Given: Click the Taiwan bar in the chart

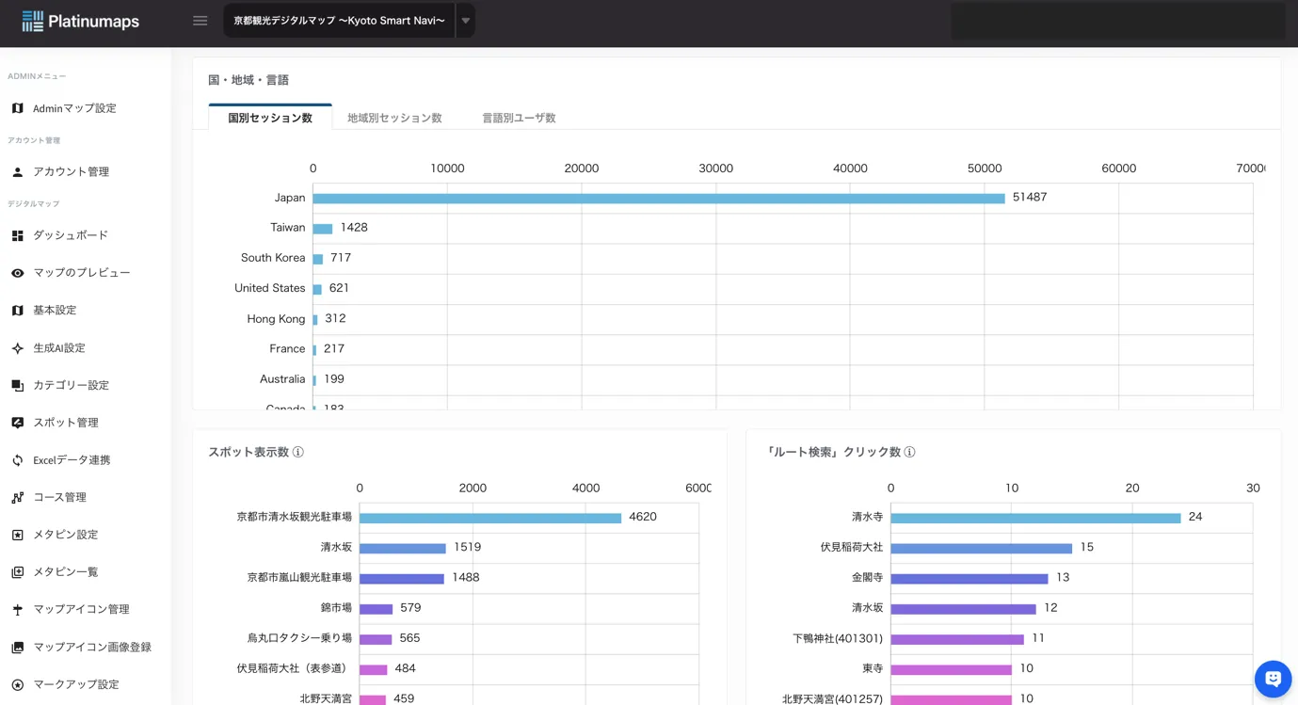Looking at the screenshot, I should pos(323,228).
